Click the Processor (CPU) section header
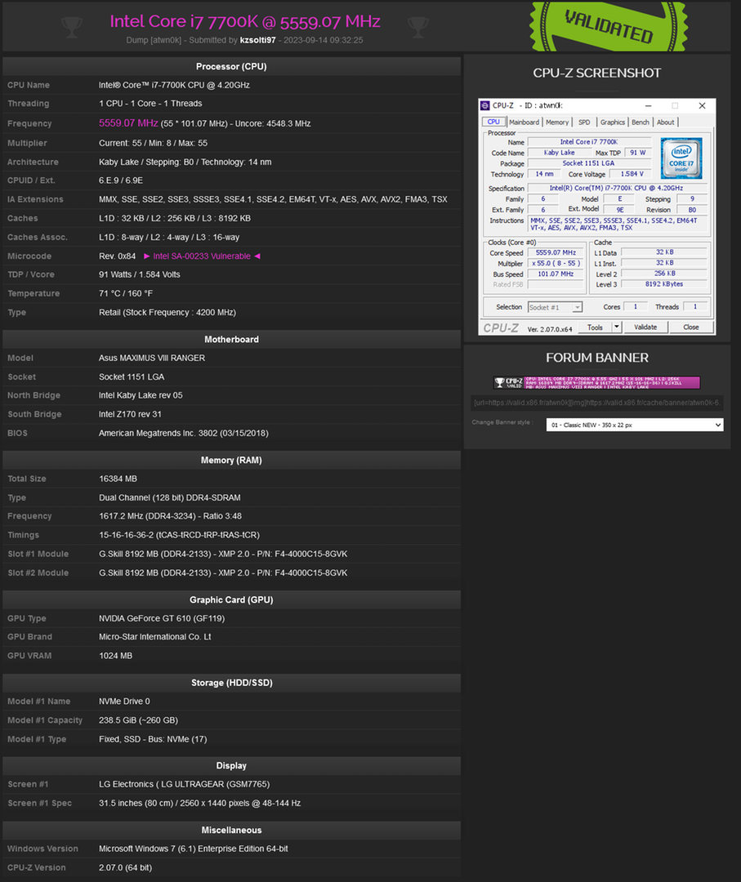The height and width of the screenshot is (882, 741). [231, 66]
